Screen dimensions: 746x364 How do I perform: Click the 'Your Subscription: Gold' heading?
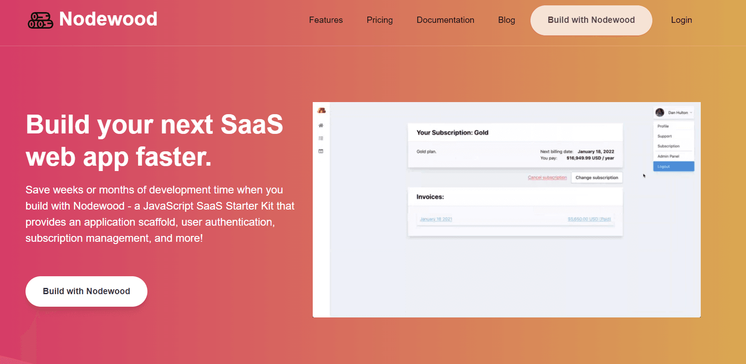click(x=453, y=133)
